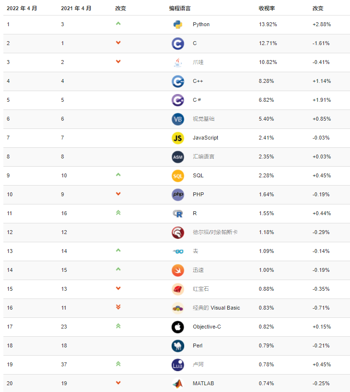Click the 13.92% rating for Python
The image size is (350, 392).
click(268, 24)
